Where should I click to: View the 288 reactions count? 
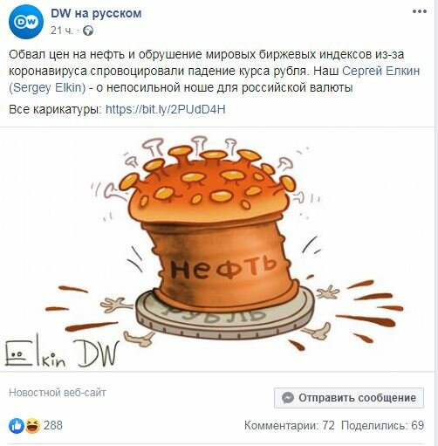click(53, 426)
